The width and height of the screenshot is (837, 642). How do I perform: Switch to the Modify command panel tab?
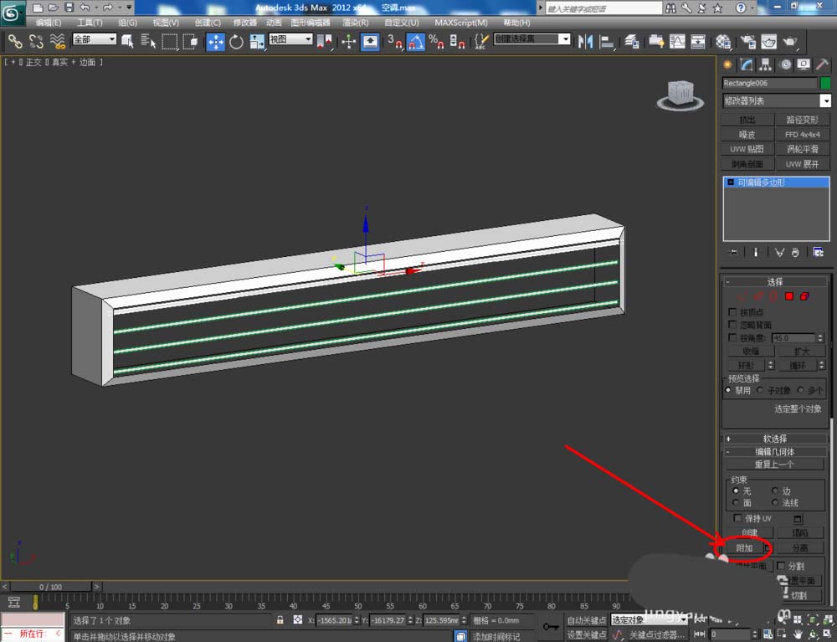pos(747,64)
